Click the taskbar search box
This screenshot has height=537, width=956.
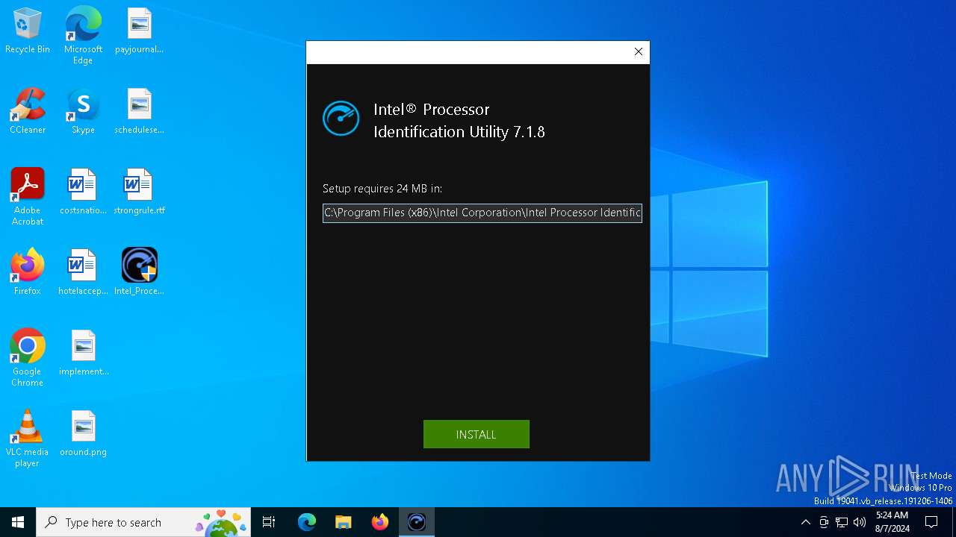[143, 522]
